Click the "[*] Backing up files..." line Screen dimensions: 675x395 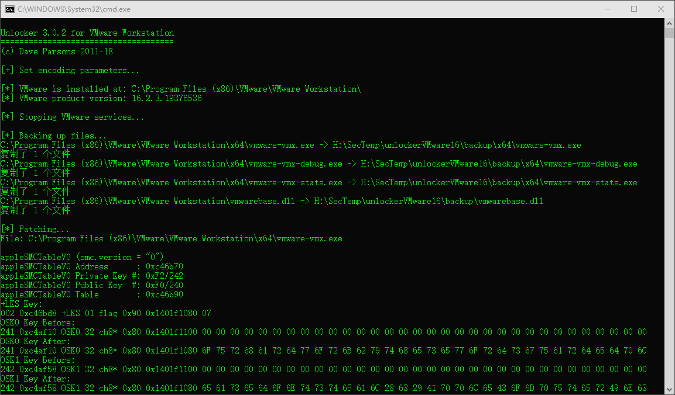point(53,136)
